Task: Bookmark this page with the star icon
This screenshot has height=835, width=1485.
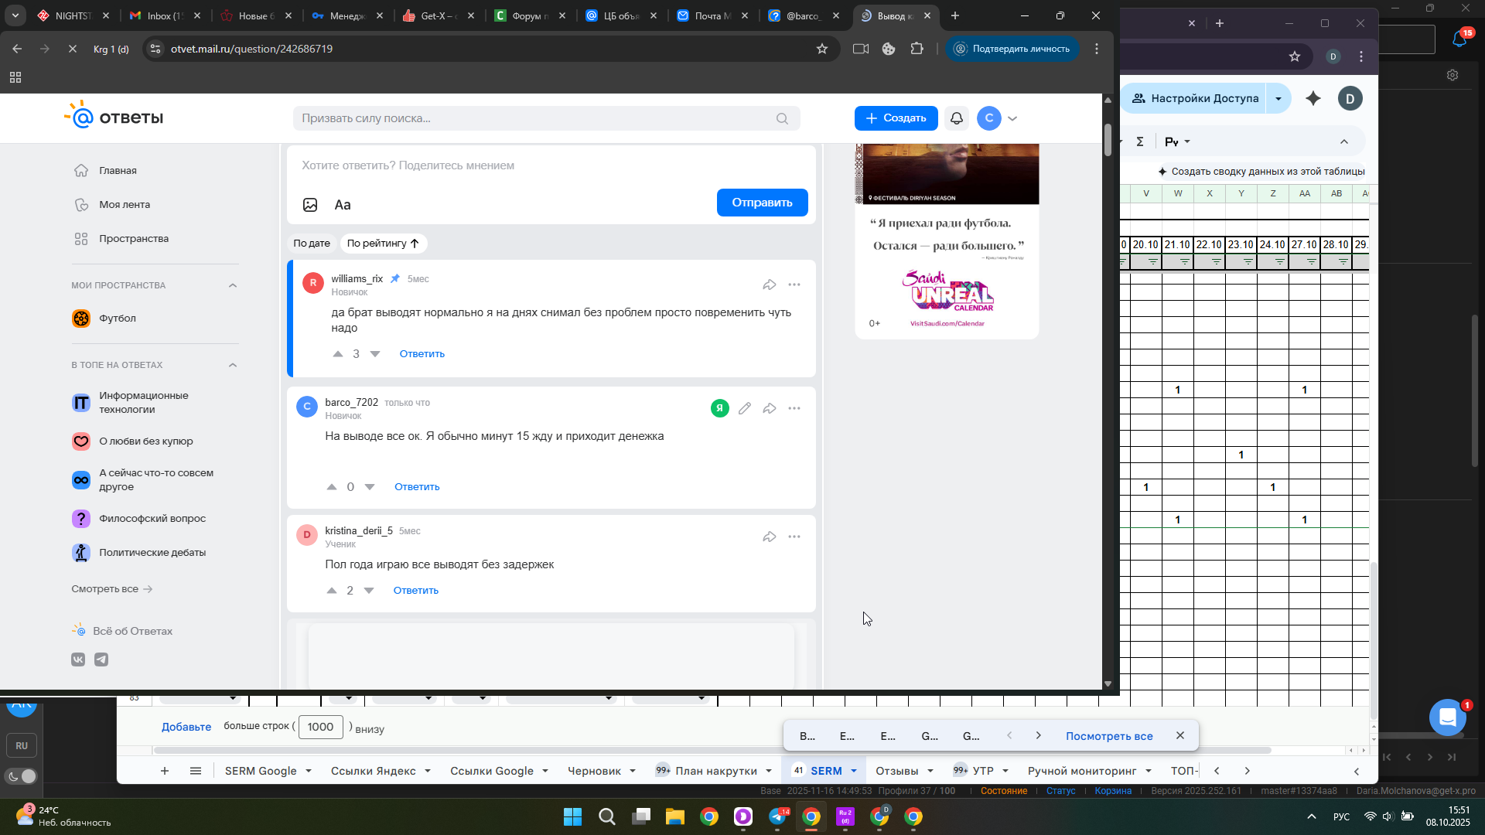Action: pyautogui.click(x=822, y=49)
